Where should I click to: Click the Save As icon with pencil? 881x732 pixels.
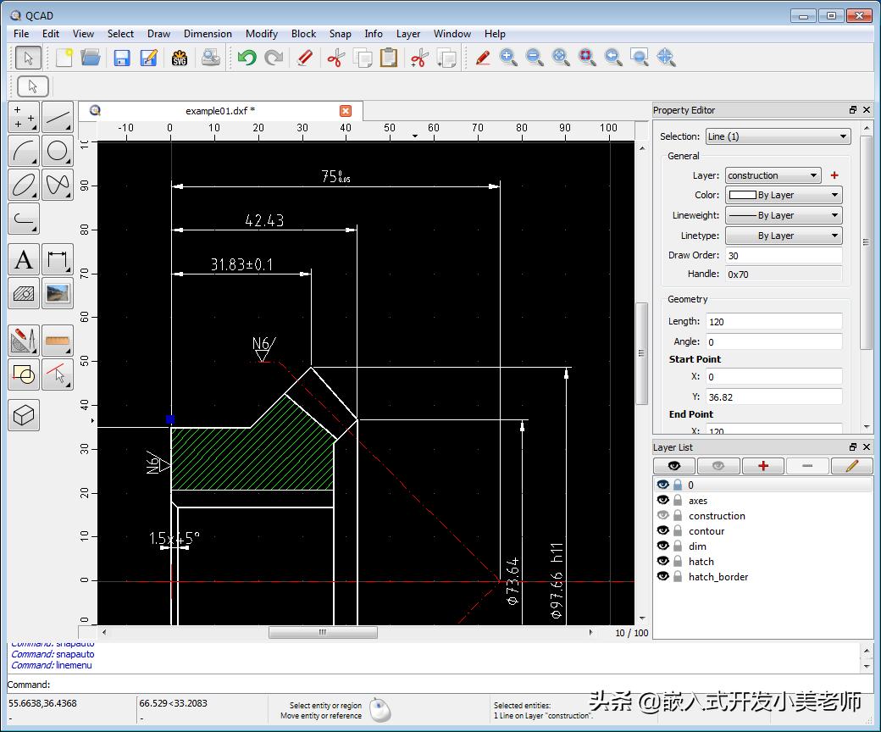point(149,58)
